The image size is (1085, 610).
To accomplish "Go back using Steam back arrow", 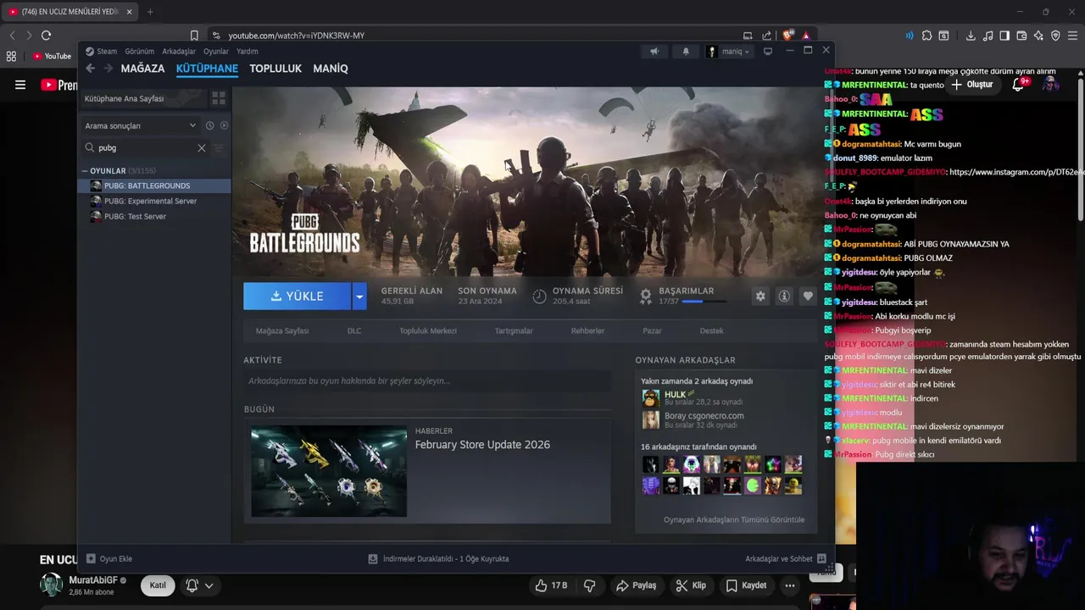I will point(91,69).
